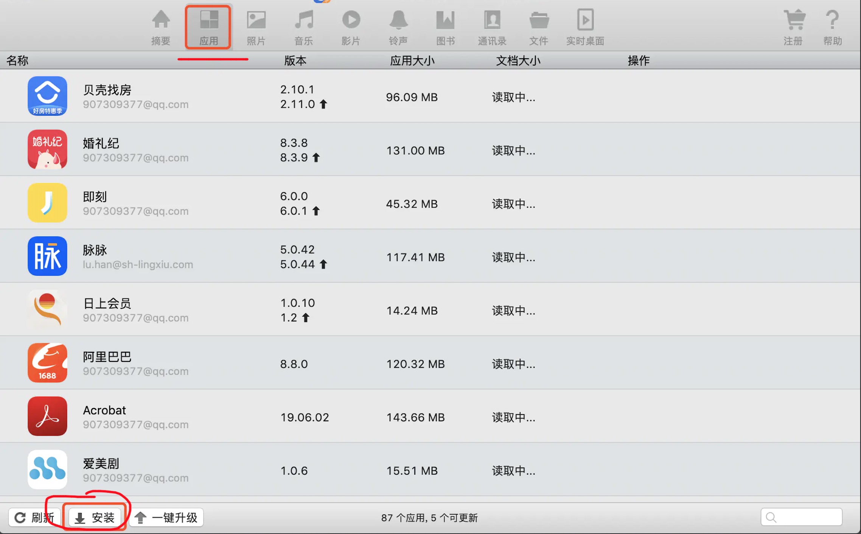Click the 87 个应用, 5 个可更新 status text
This screenshot has width=861, height=534.
tap(429, 518)
